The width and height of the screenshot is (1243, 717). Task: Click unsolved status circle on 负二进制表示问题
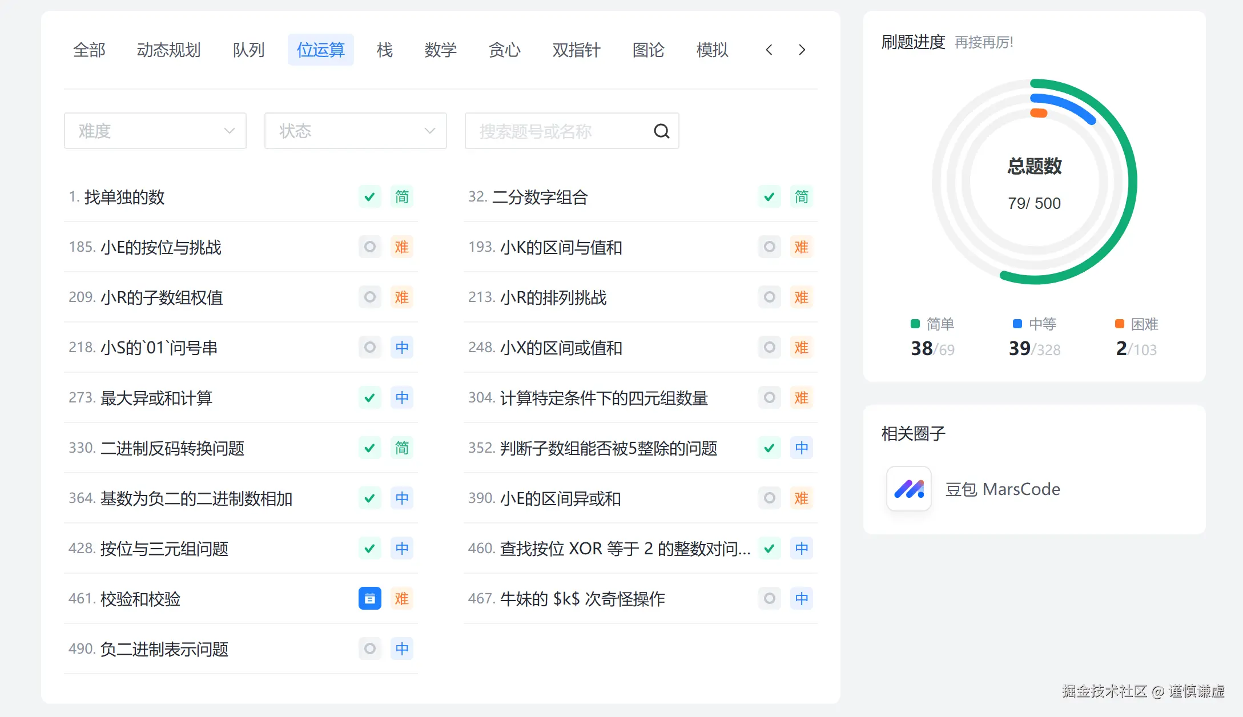(x=369, y=649)
